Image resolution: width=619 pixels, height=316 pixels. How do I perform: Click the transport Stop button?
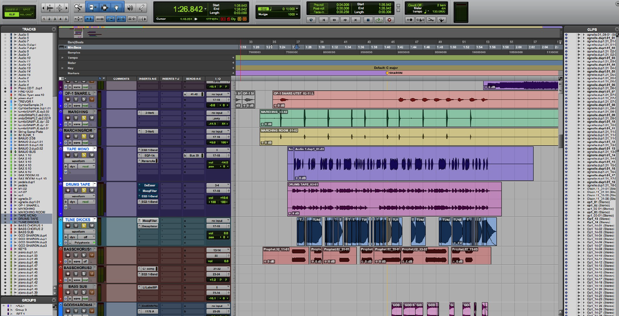[368, 20]
